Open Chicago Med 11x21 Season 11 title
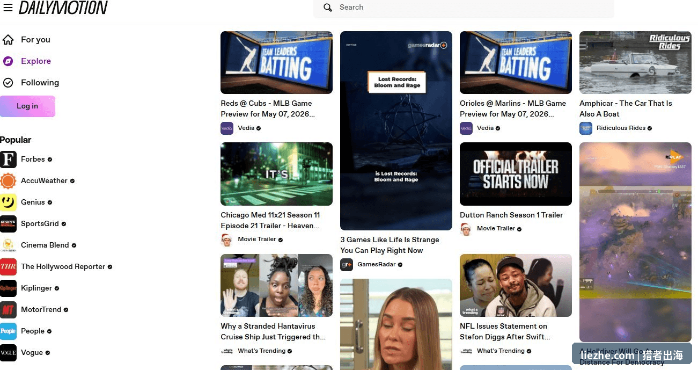698x370 pixels. [x=270, y=220]
